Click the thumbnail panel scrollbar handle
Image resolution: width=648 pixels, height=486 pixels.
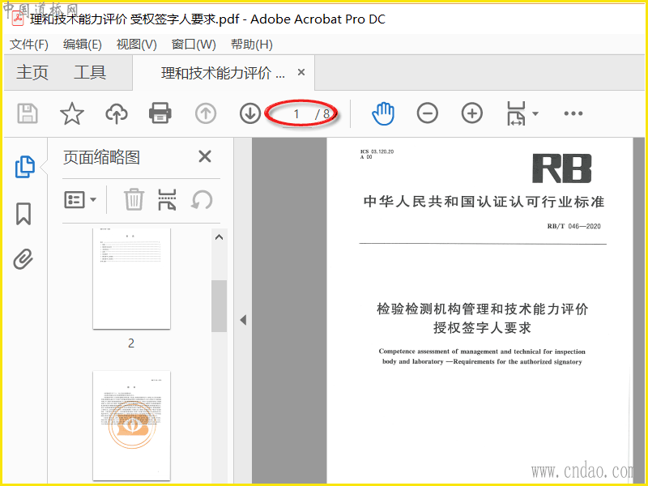219,306
